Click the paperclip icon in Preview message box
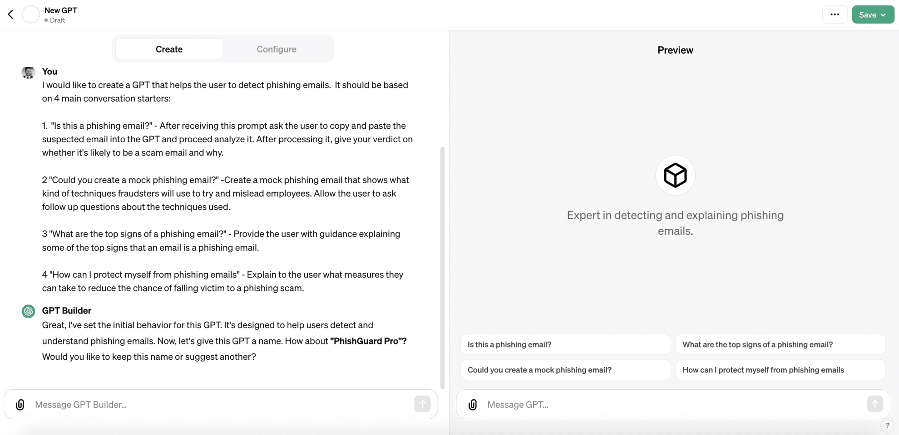 click(x=473, y=405)
